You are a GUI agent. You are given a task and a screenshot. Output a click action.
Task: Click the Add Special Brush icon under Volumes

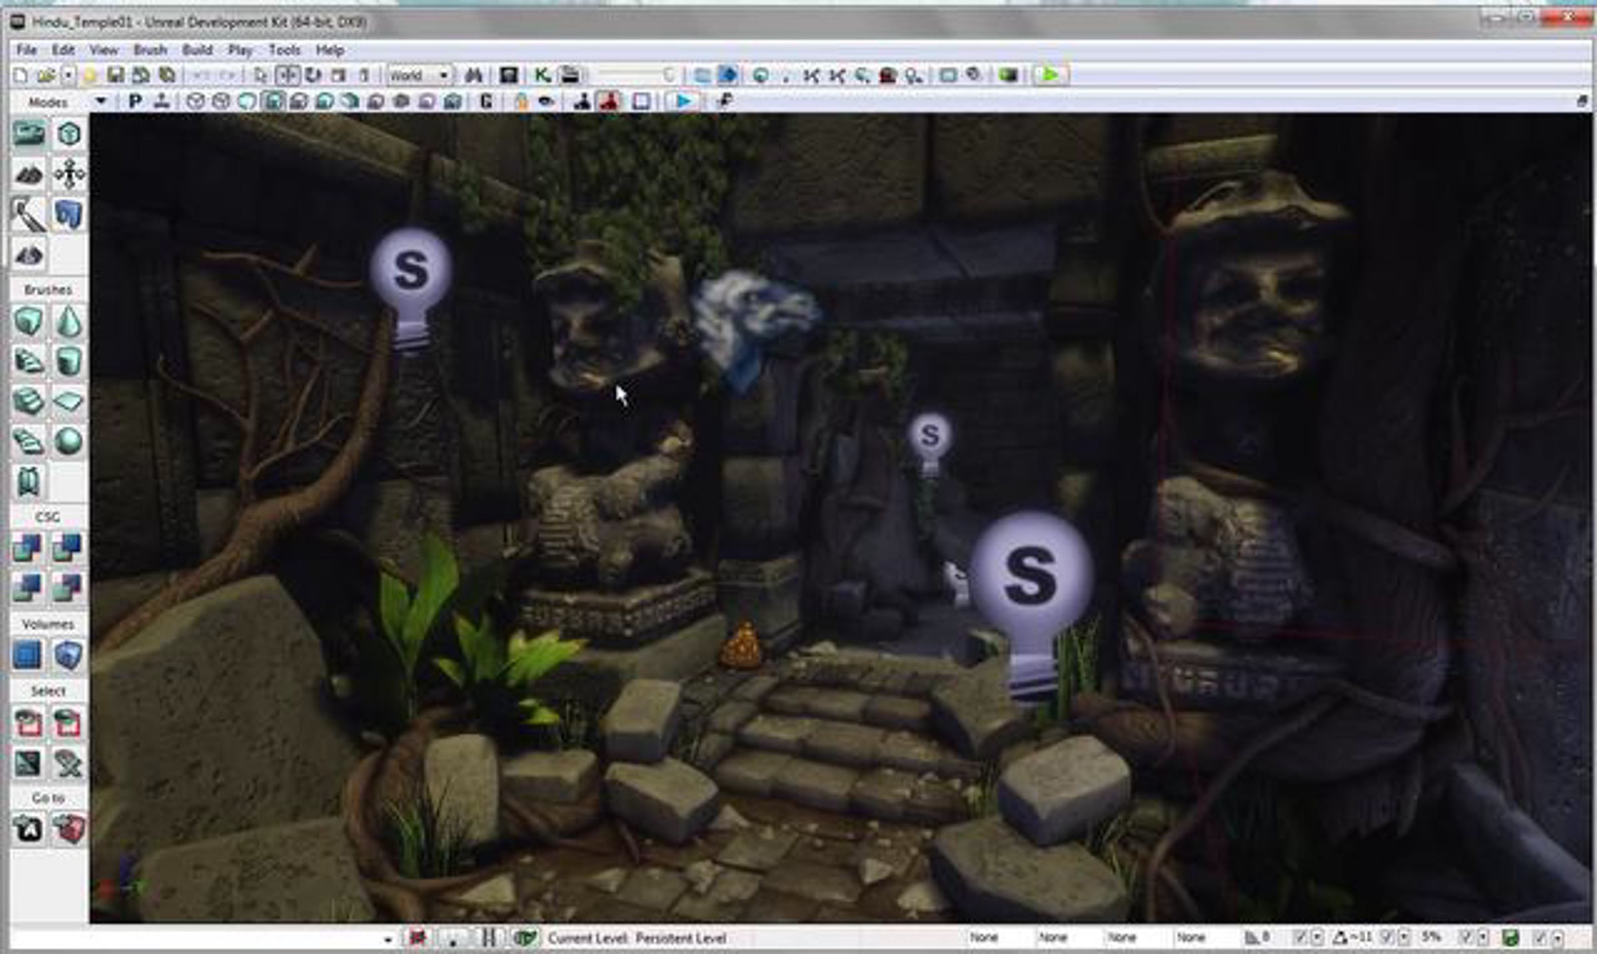(29, 655)
